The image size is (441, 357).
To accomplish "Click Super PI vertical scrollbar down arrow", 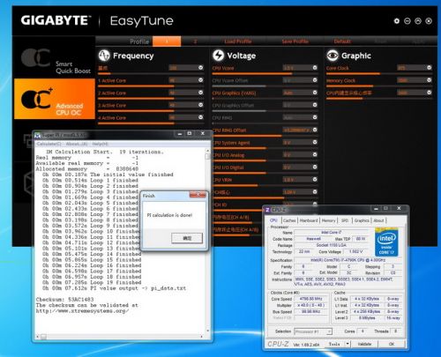I will 207,331.
